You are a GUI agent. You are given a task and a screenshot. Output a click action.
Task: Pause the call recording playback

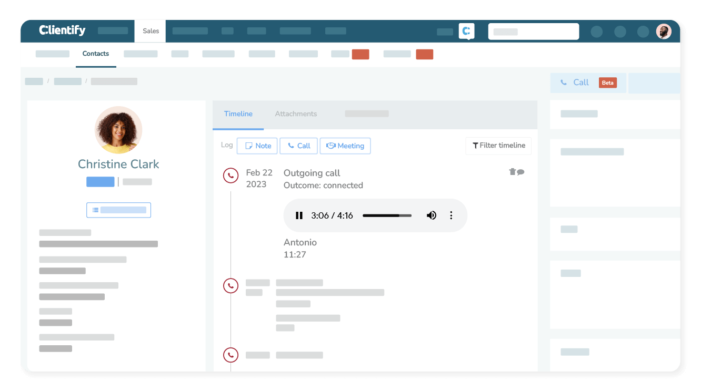coord(299,215)
